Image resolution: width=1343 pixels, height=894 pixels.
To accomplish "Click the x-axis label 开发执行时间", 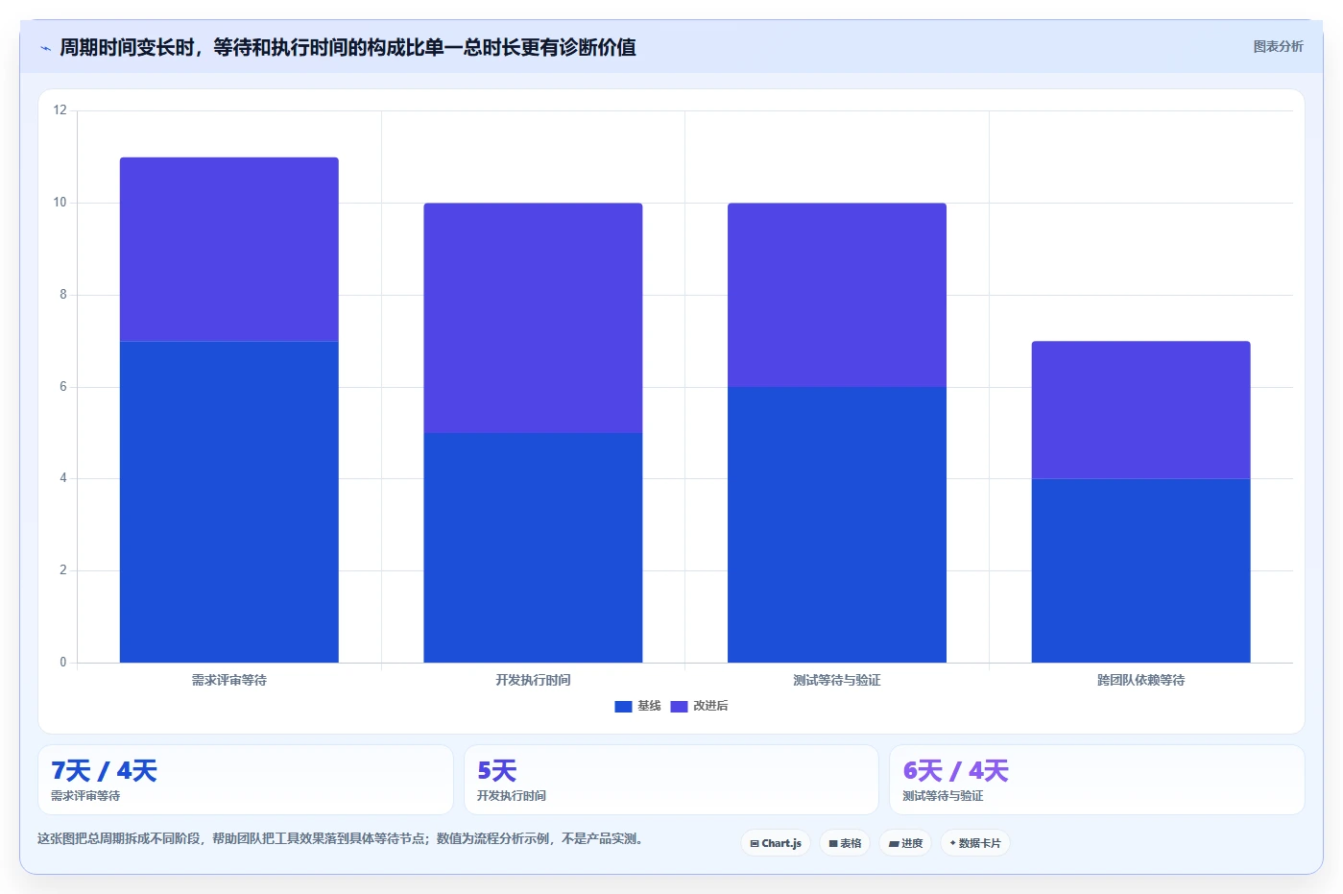I will [533, 680].
